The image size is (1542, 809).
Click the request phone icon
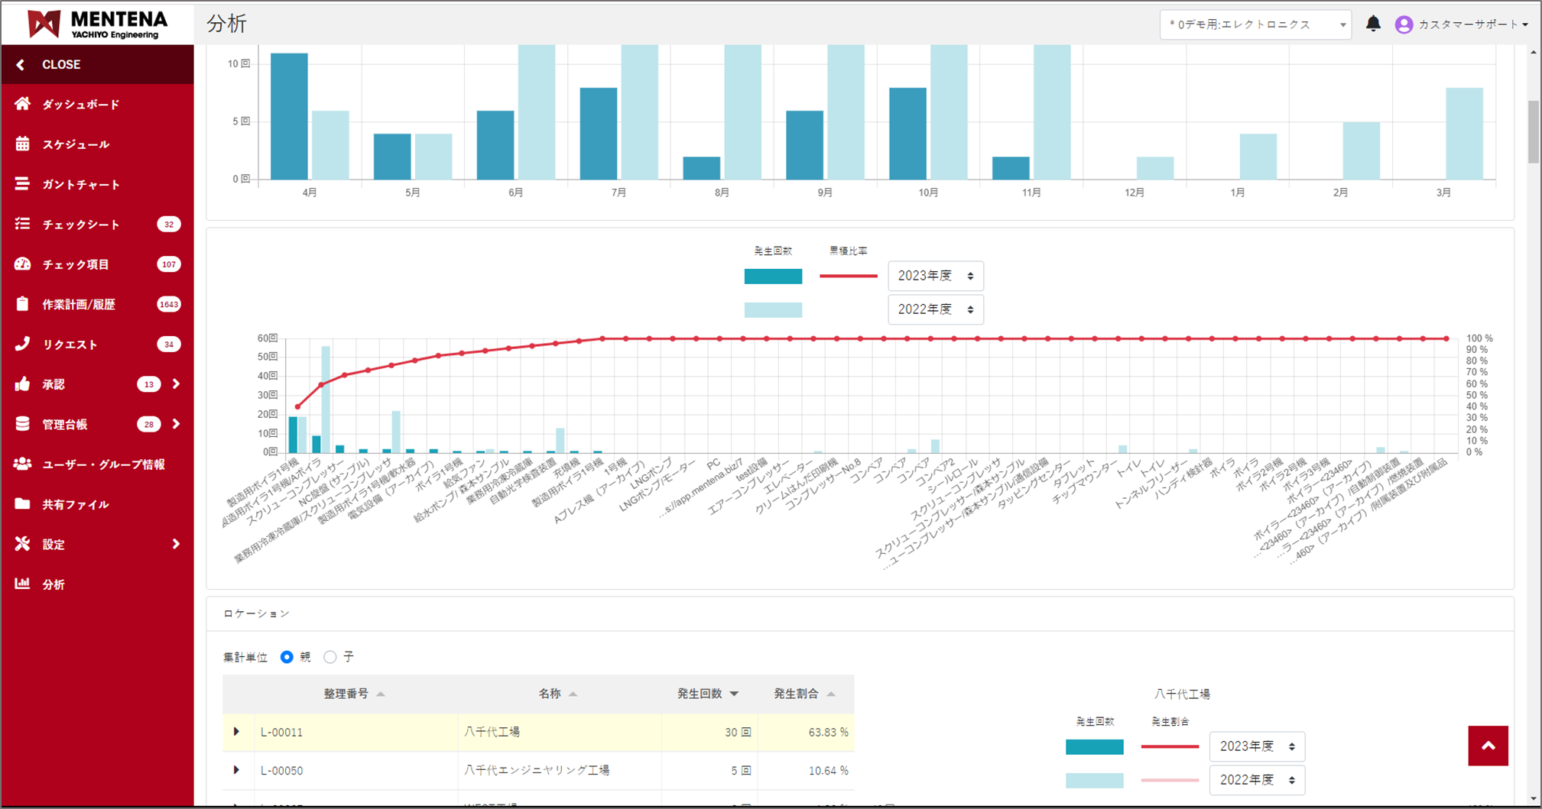click(x=22, y=345)
